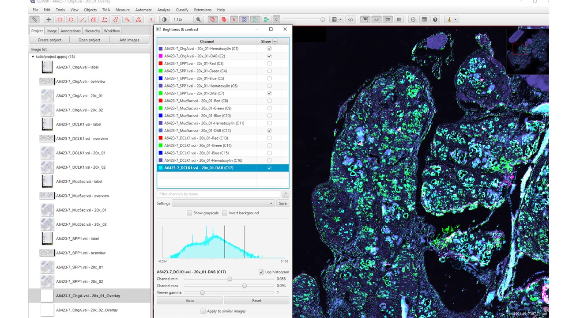Open the Brightness & contrast icon

click(164, 19)
